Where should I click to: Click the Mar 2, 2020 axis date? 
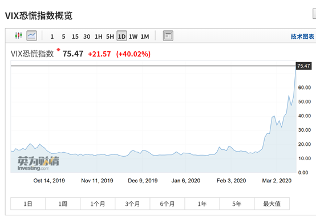277,181
